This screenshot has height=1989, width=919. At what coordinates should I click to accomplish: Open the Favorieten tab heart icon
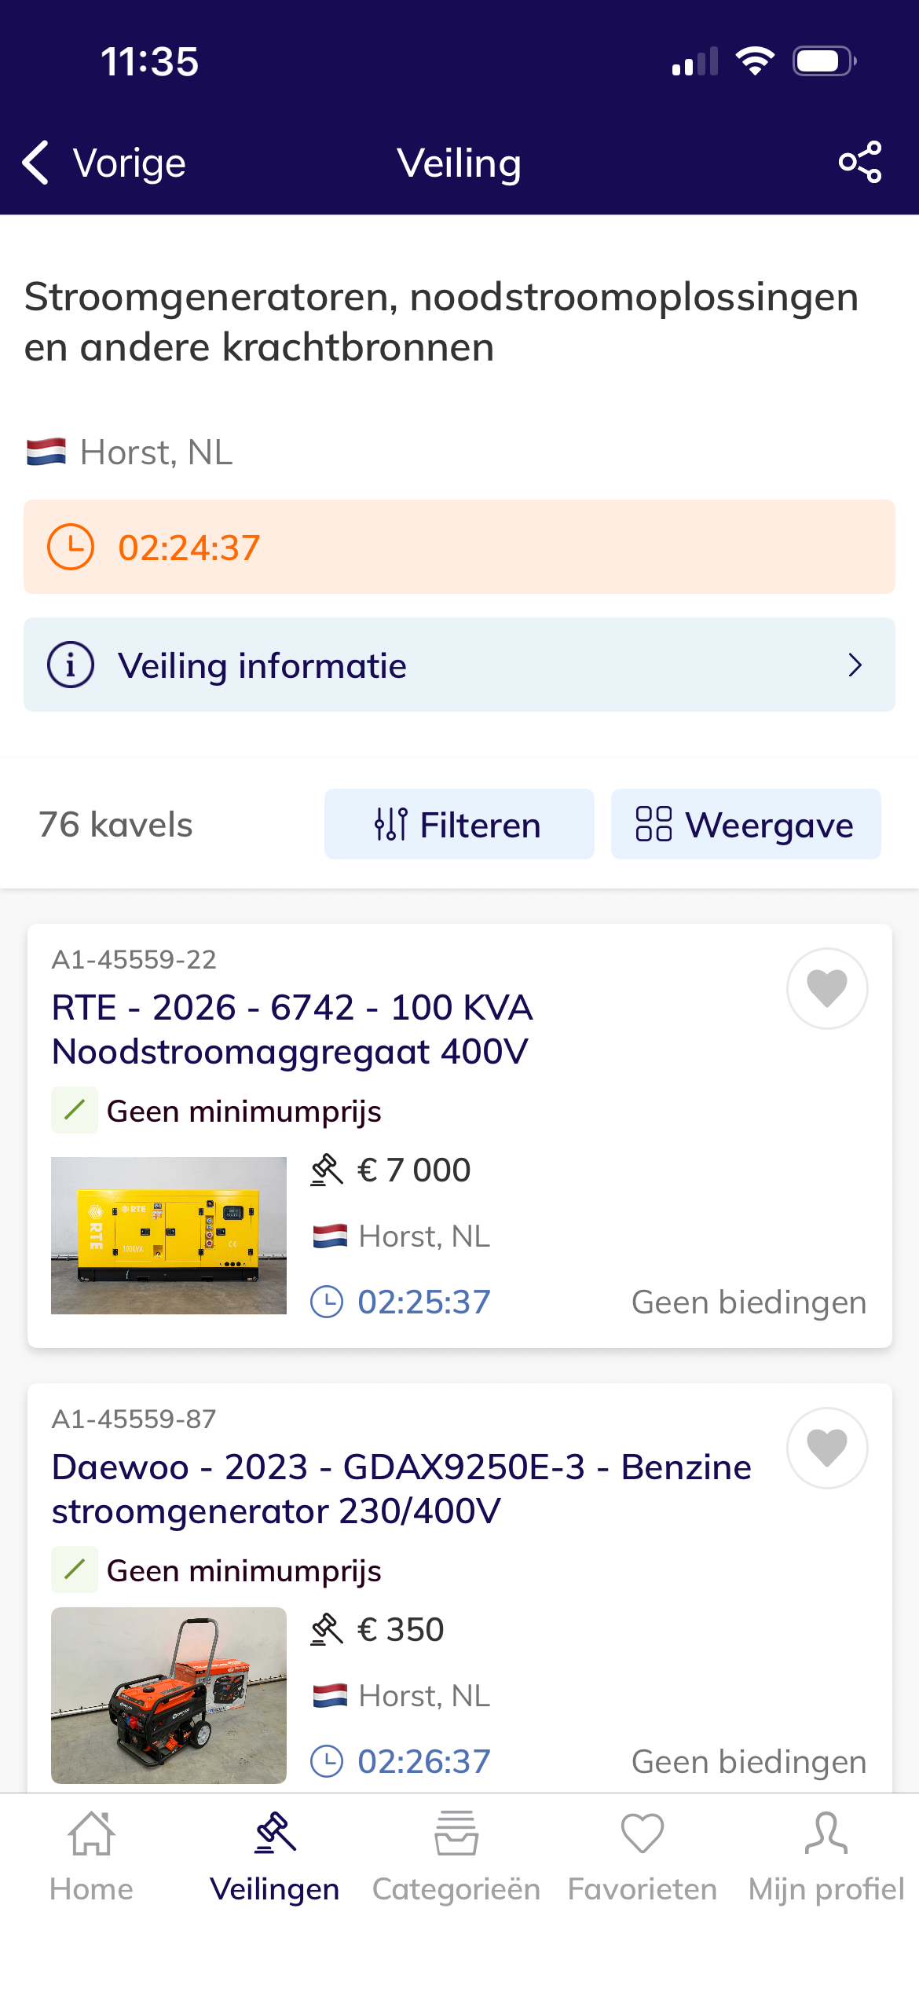click(643, 1834)
